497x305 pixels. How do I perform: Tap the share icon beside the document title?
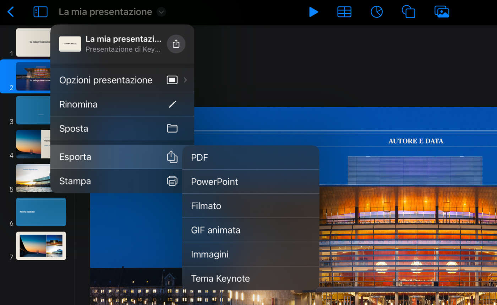176,44
